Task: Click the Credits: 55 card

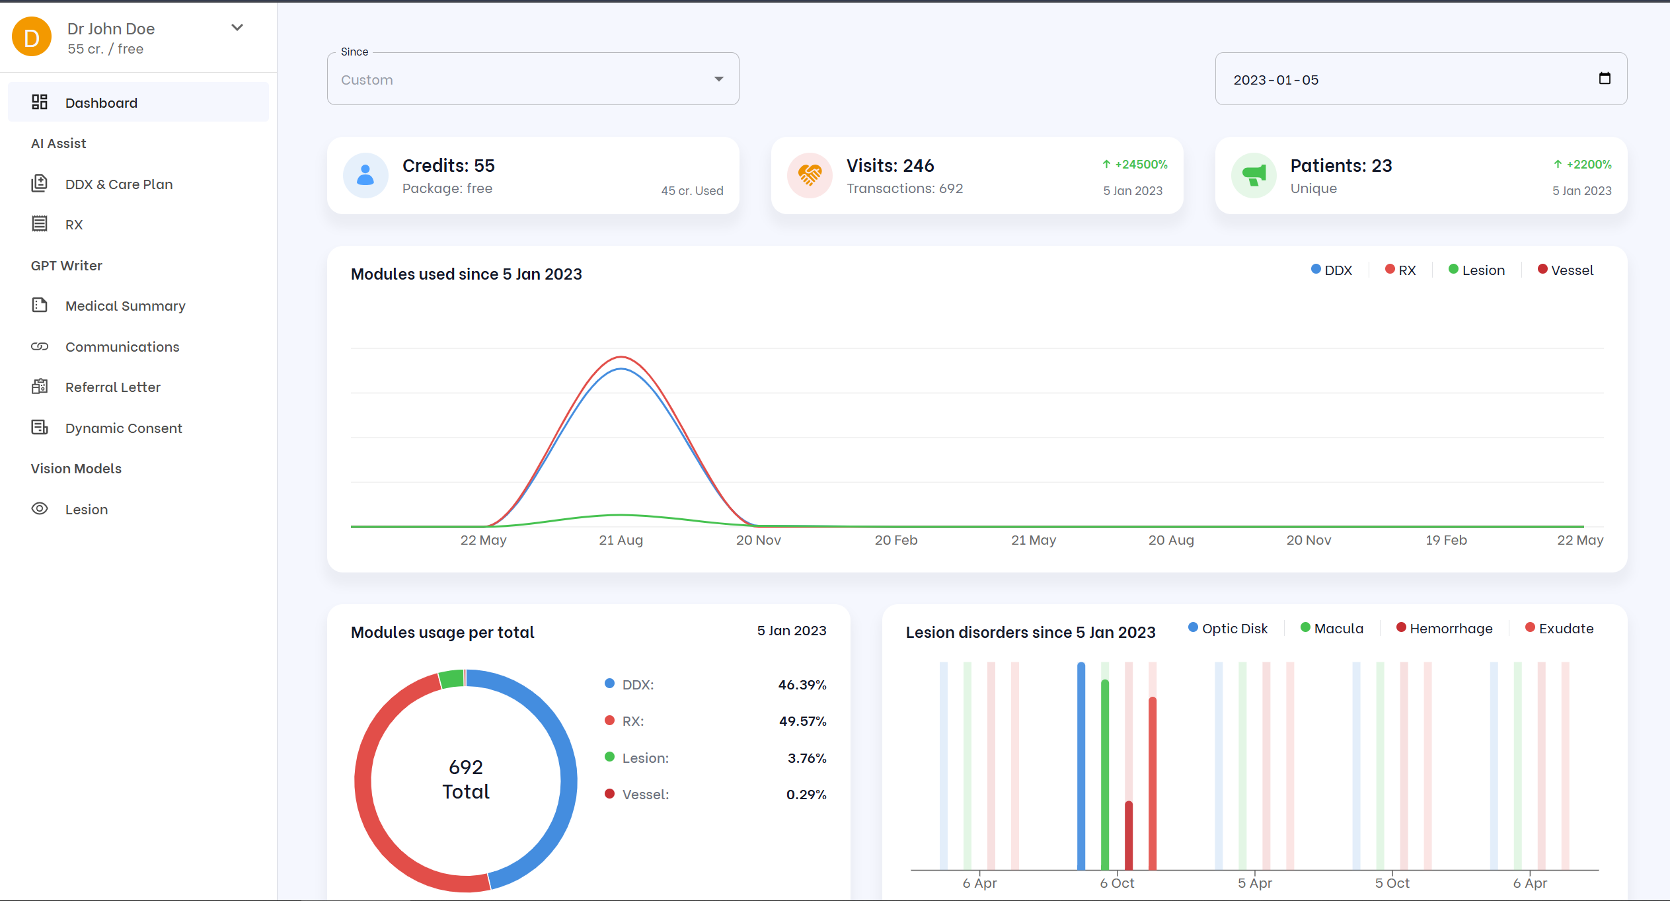Action: (x=533, y=176)
